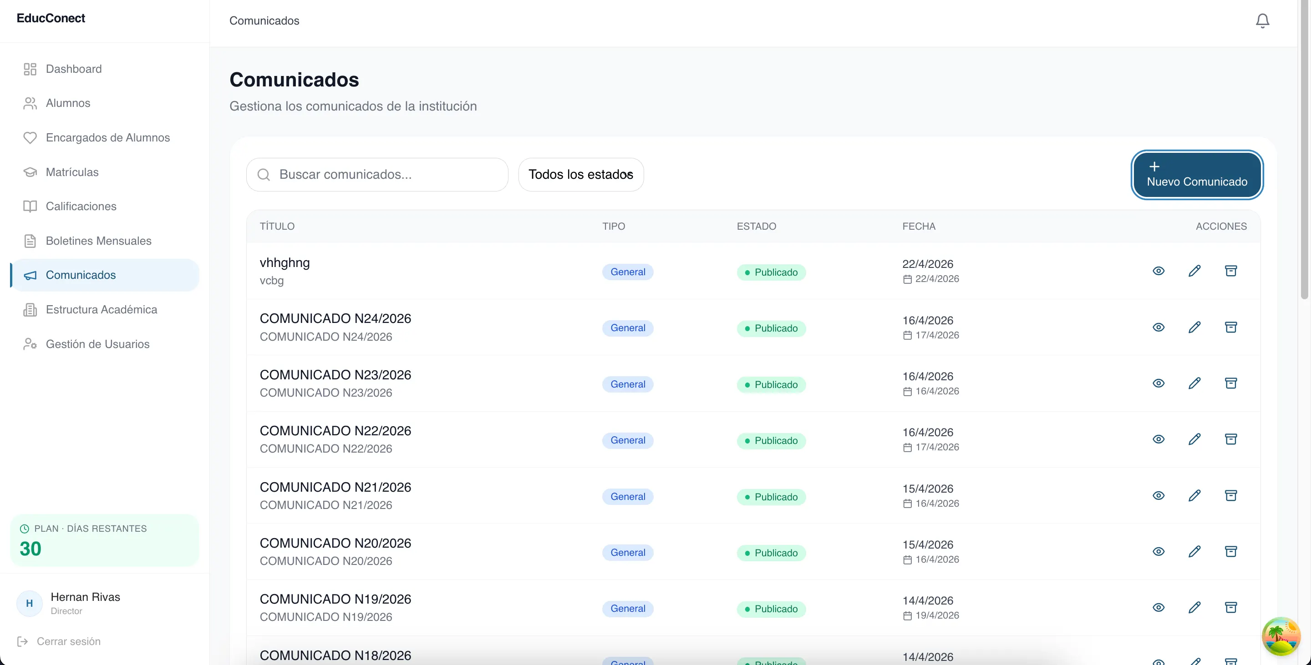Open the Estructura Académica section
The image size is (1311, 665).
pyautogui.click(x=101, y=310)
